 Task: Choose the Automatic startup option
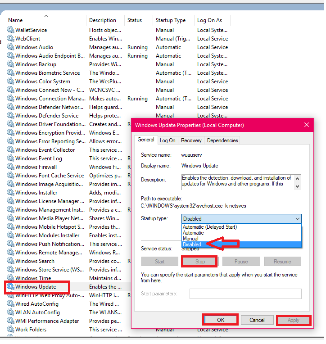[241, 232]
